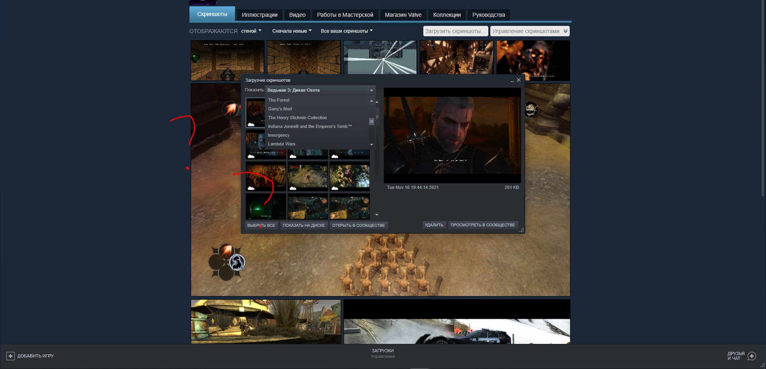Viewport: 766px width, 369px height.
Task: Click the thumbnail grid scroll-down arrow
Action: pyautogui.click(x=377, y=215)
